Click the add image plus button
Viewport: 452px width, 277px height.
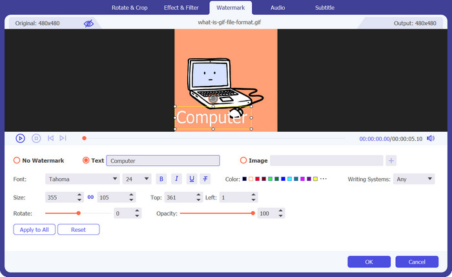tap(391, 161)
